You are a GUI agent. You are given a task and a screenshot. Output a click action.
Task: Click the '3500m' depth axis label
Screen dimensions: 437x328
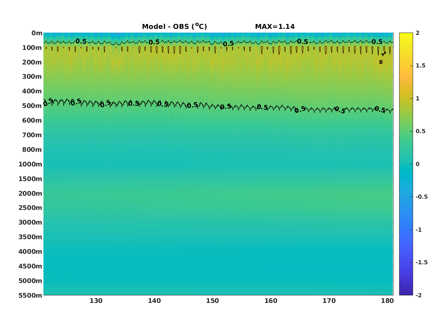pyautogui.click(x=30, y=237)
